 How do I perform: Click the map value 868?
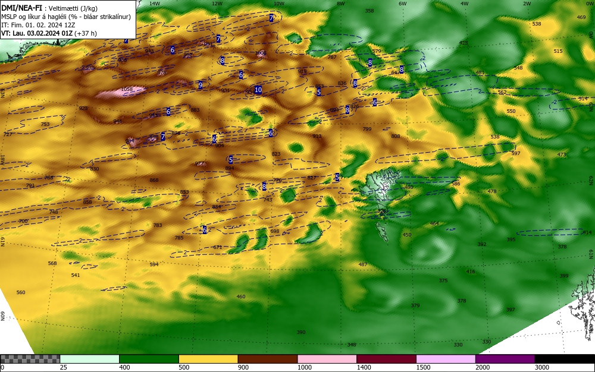pyautogui.click(x=154, y=180)
